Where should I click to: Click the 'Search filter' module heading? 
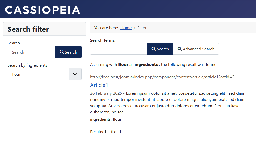(28, 29)
